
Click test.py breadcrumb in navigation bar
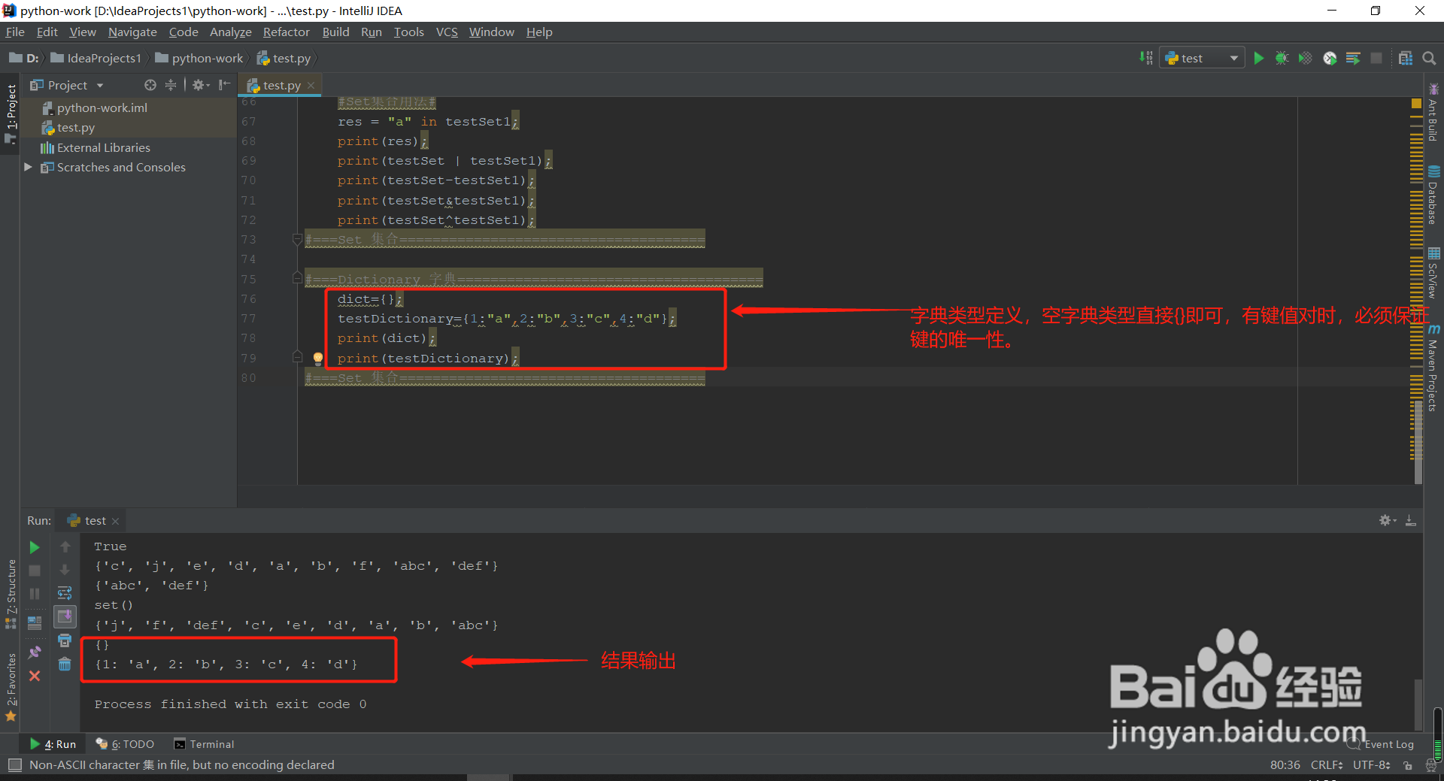pos(284,58)
